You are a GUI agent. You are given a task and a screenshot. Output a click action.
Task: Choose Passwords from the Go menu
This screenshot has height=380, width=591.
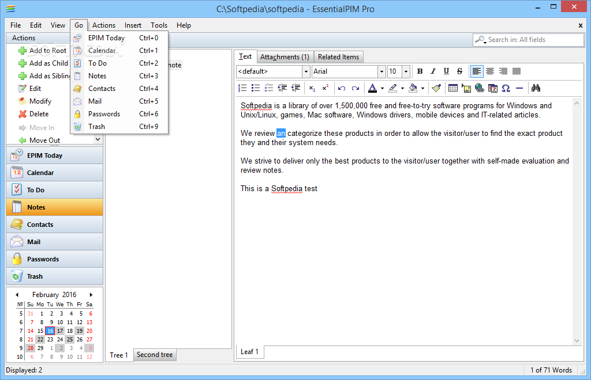click(x=119, y=114)
